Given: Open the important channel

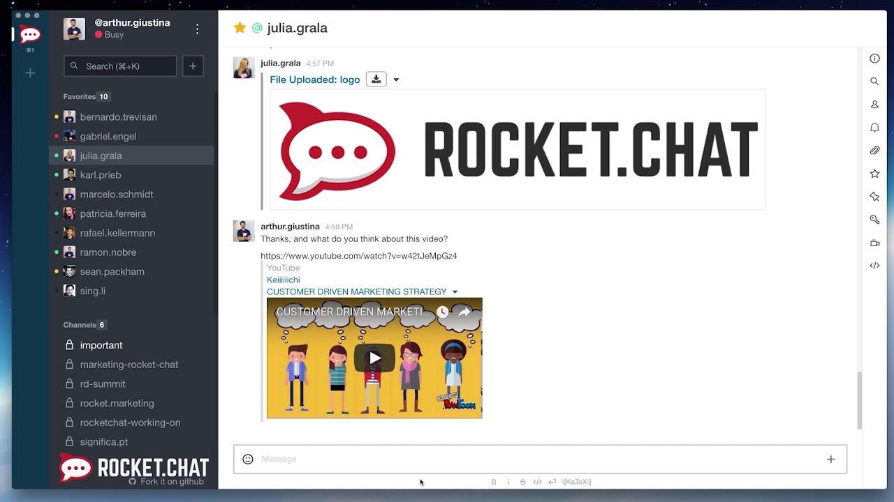Looking at the screenshot, I should point(102,344).
